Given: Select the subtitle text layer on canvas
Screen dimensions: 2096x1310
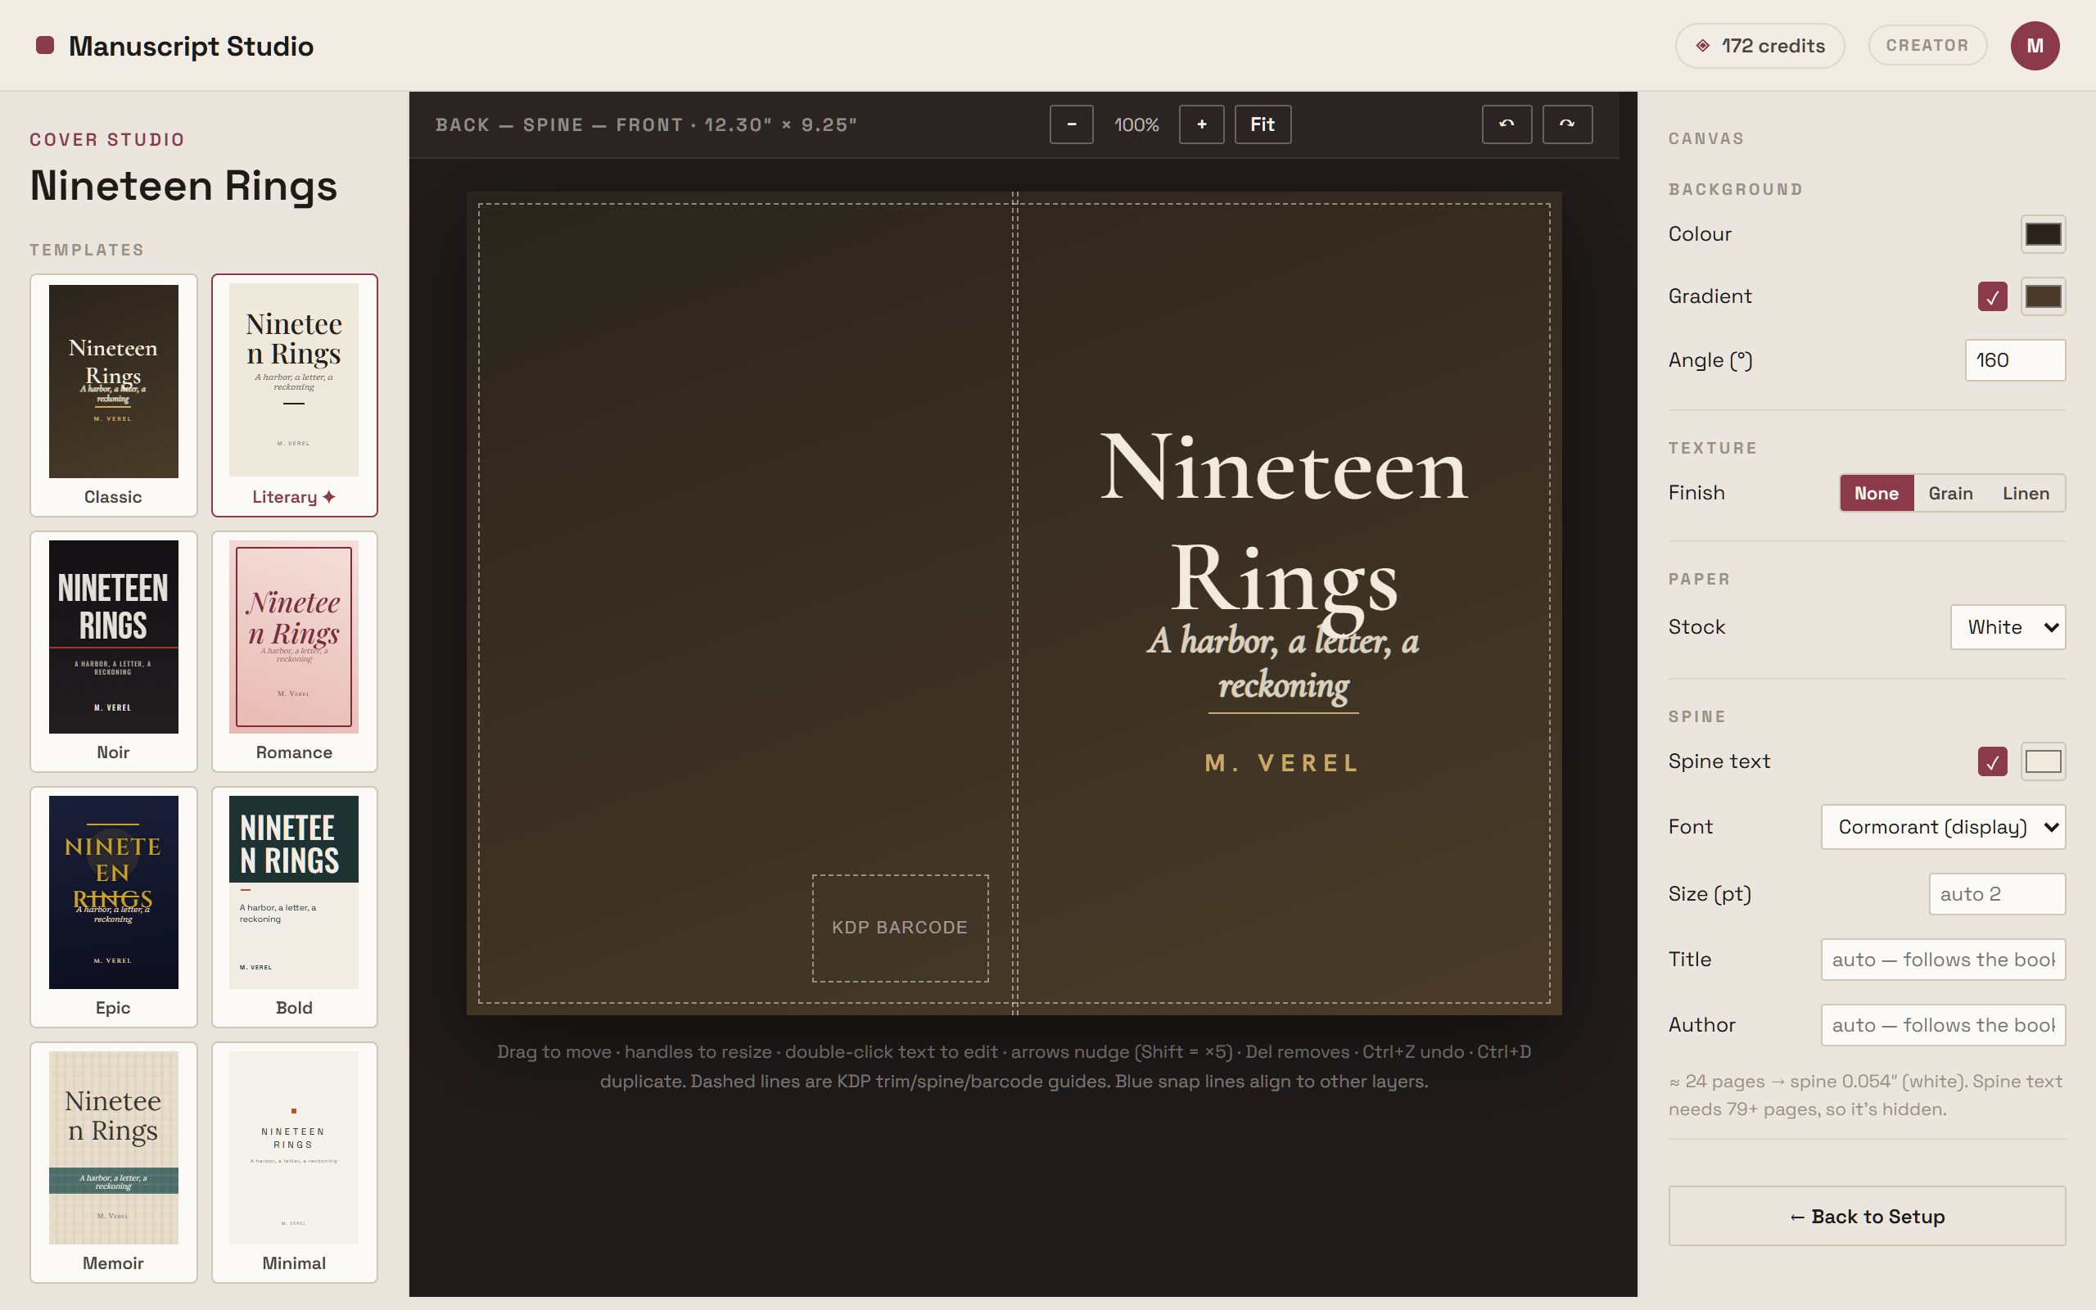Looking at the screenshot, I should click(x=1283, y=664).
